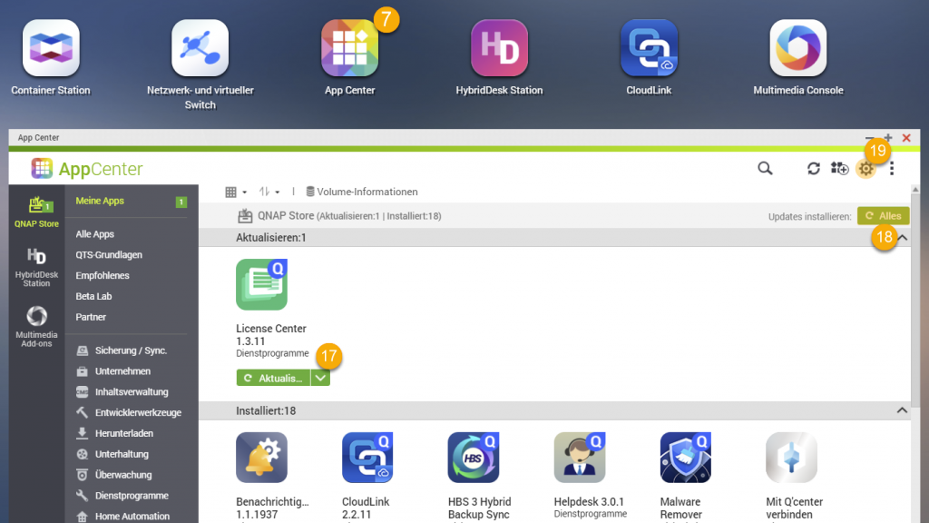
Task: Refresh the AppCenter app list
Action: (x=814, y=168)
